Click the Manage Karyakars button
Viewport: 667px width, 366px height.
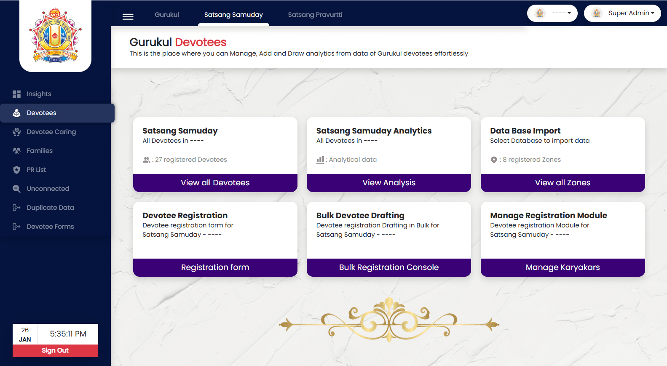point(563,267)
